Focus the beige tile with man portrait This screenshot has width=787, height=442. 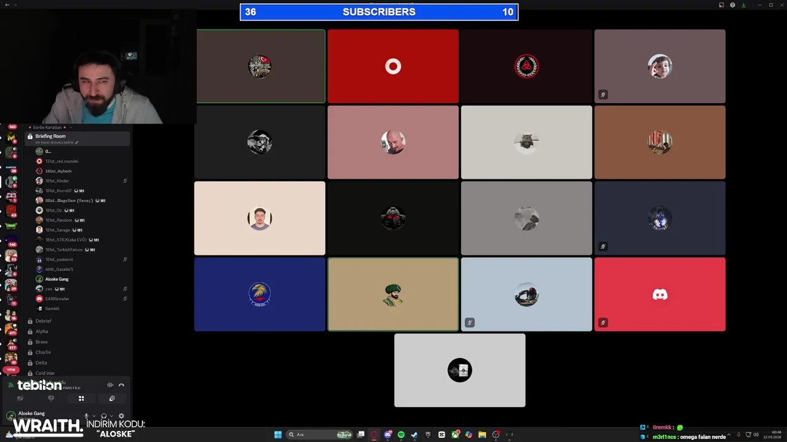click(x=259, y=218)
